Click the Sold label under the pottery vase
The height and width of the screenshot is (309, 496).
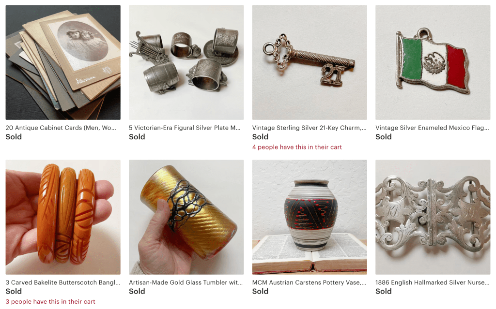[260, 291]
